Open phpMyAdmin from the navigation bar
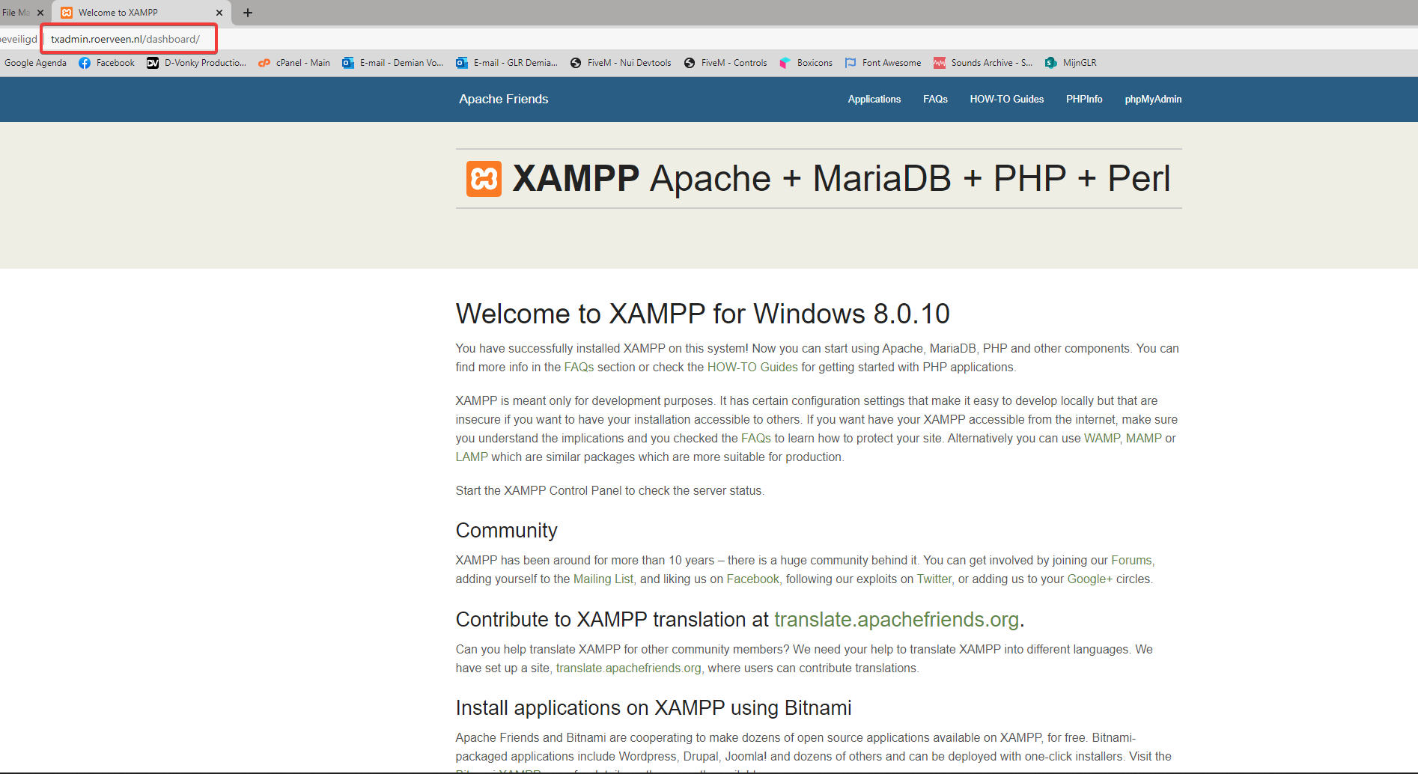 [1153, 100]
